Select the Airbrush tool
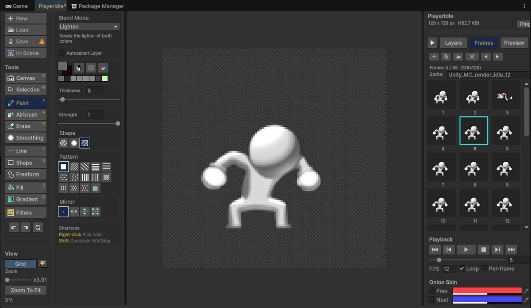 coord(26,114)
